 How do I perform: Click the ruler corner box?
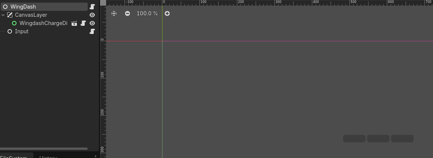[103, 3]
